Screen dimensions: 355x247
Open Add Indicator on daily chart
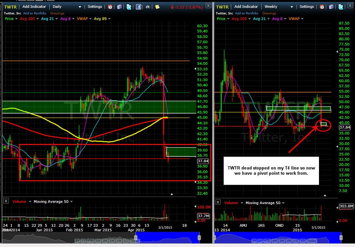34,7
